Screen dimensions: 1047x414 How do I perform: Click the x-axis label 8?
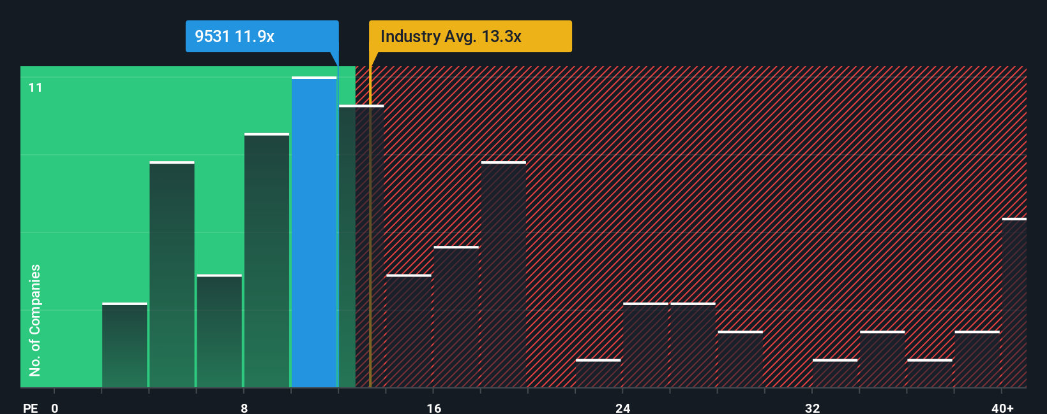[x=245, y=408]
